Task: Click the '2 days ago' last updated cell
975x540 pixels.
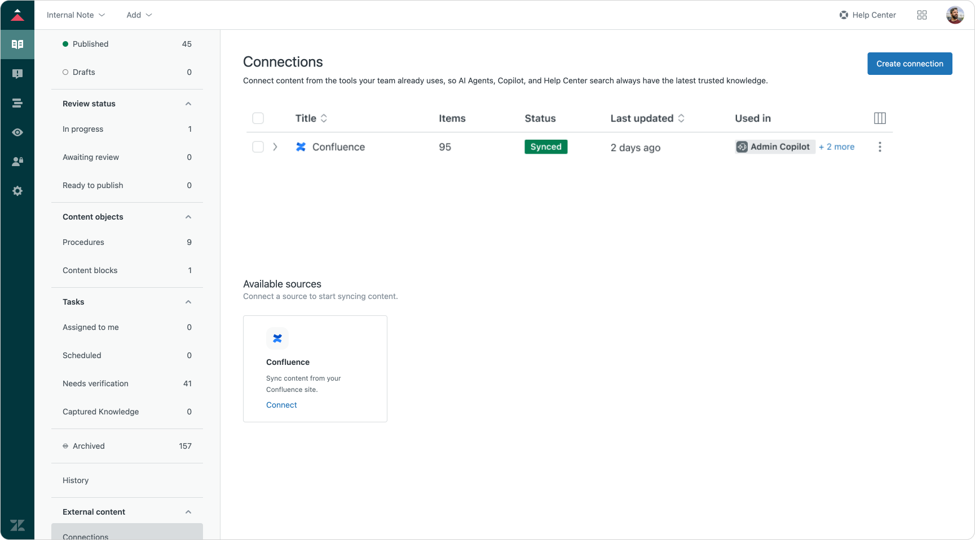Action: 636,148
